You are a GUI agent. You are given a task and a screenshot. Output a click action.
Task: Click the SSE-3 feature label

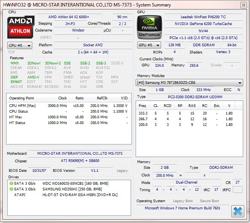(x=101, y=63)
